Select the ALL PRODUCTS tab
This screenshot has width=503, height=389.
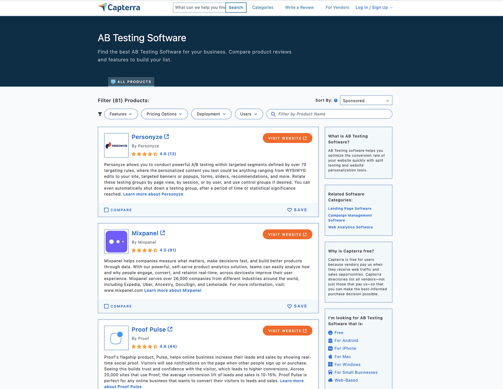pos(131,82)
